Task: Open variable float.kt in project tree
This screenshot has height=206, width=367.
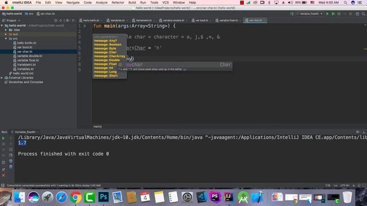Action: pyautogui.click(x=28, y=60)
